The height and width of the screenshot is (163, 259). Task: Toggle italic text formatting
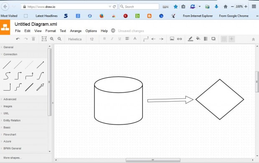click(x=112, y=39)
